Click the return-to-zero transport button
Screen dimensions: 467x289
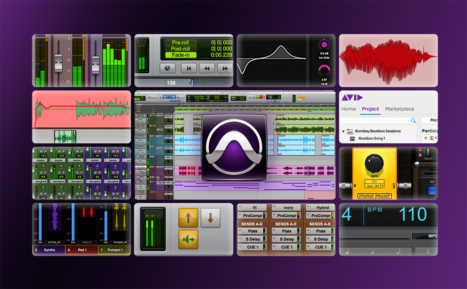189,68
